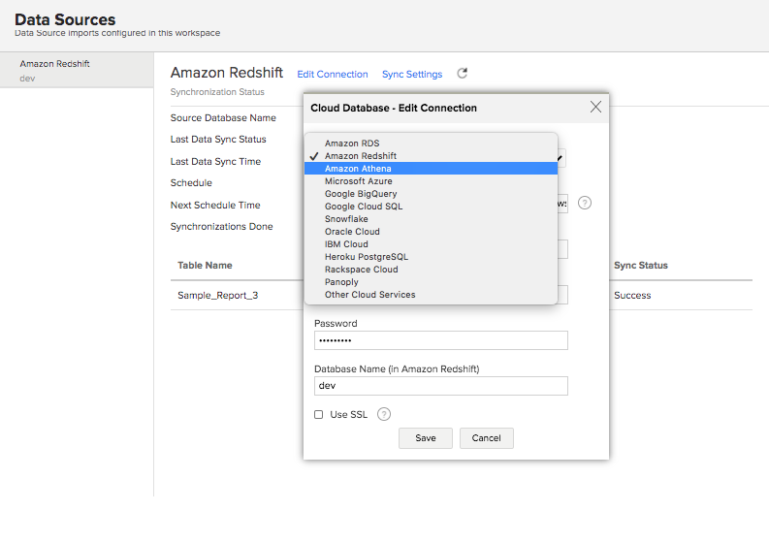Click the Table Name column header
769x543 pixels.
[x=205, y=266]
